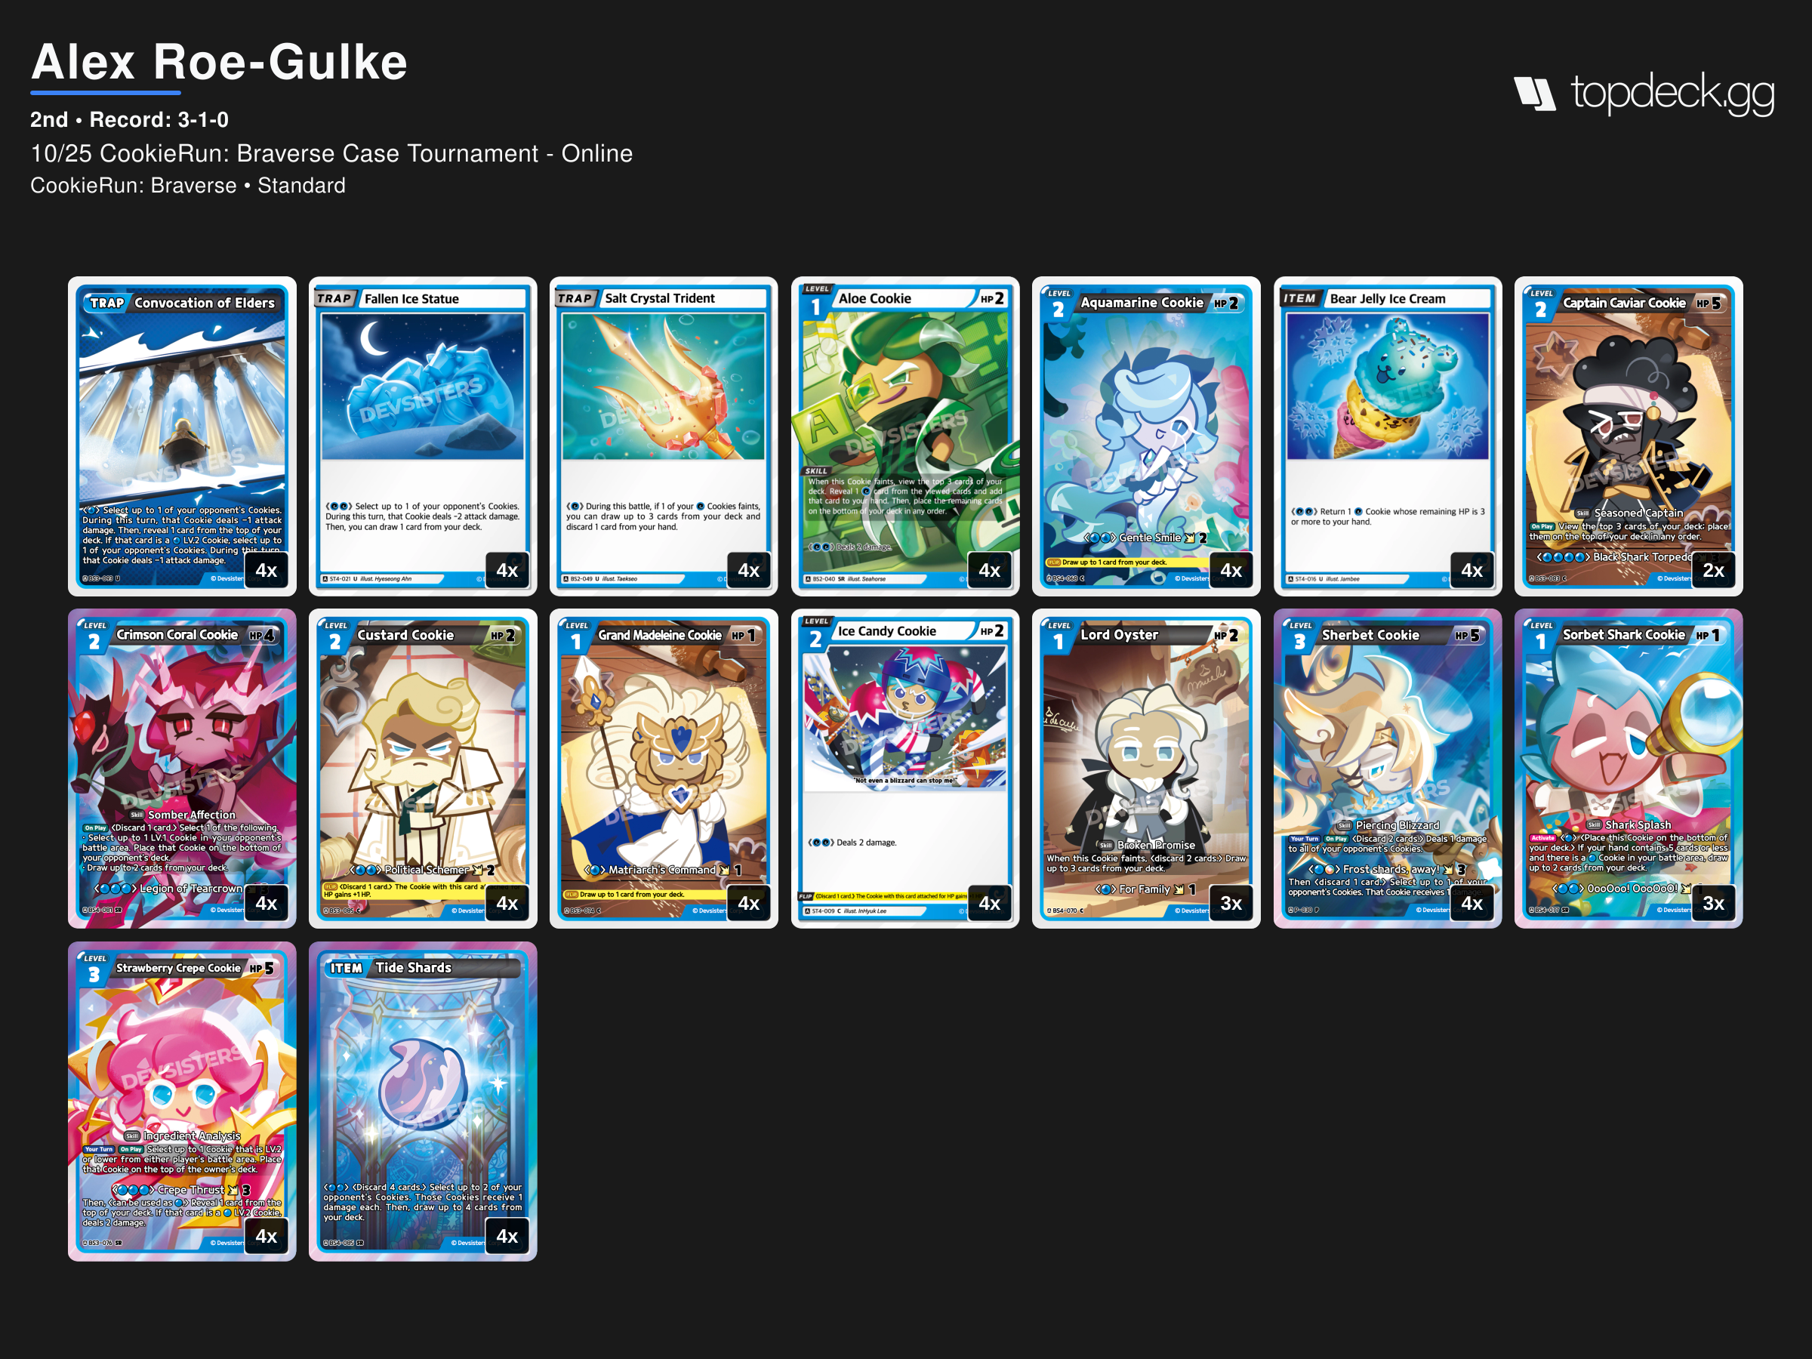
Task: View the Captain Caviar Cookie card
Action: pos(1629,436)
